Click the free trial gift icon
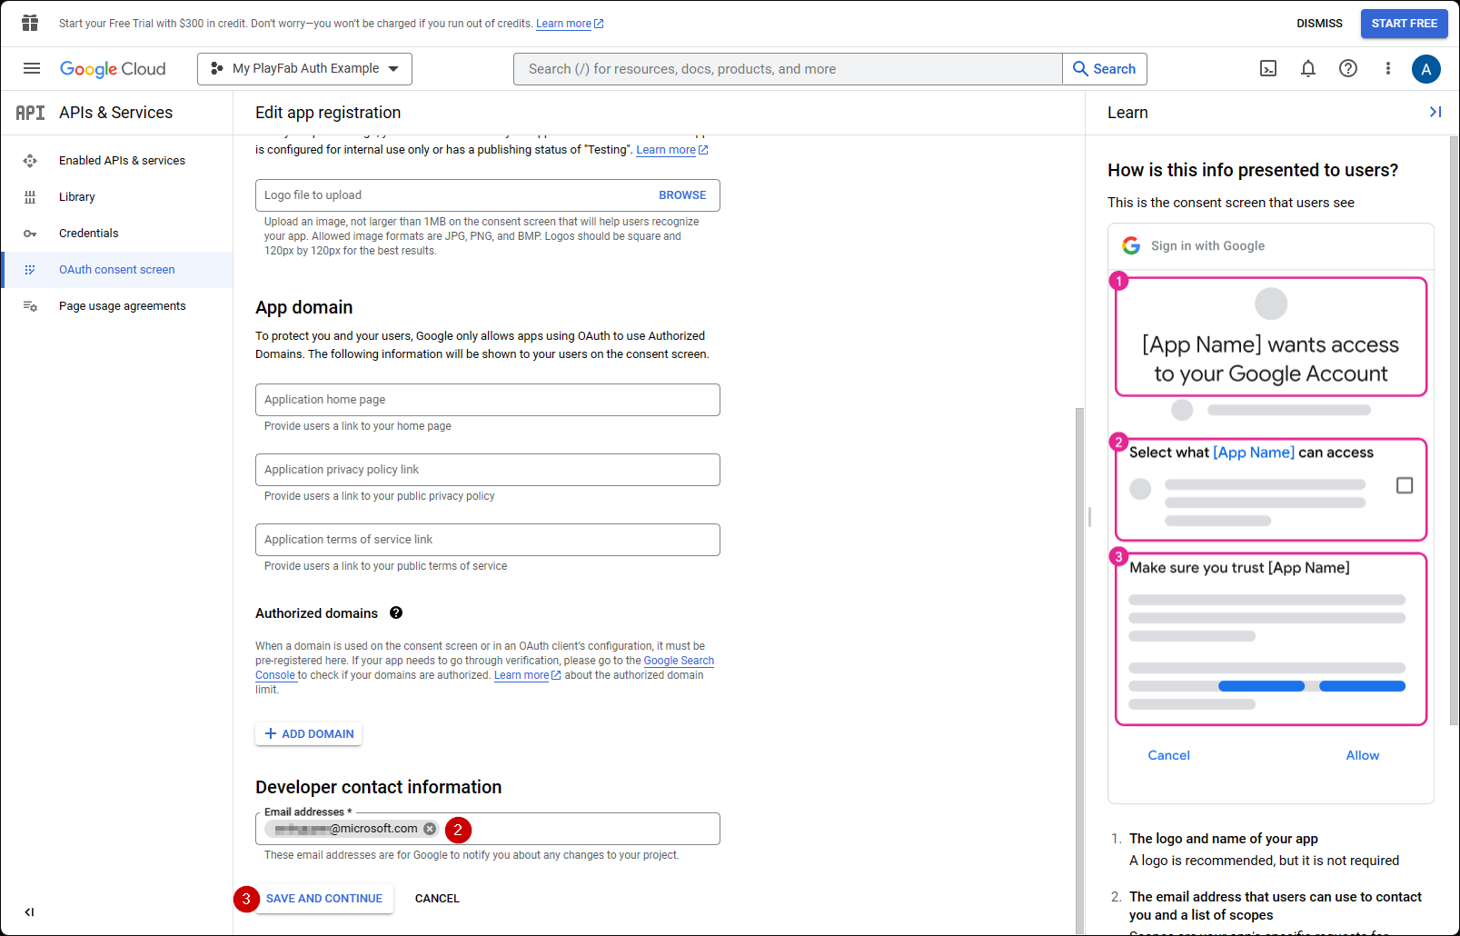The width and height of the screenshot is (1460, 936). 29,23
